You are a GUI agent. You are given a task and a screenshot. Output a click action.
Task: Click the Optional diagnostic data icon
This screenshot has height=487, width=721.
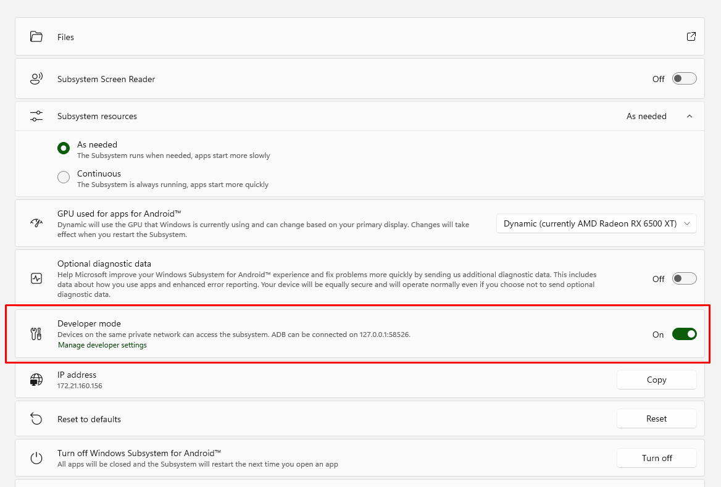[x=36, y=278]
